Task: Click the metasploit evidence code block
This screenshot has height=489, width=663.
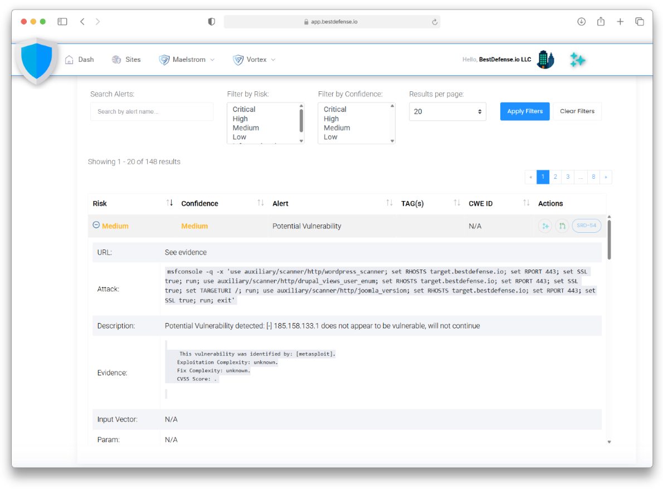Action: pos(250,366)
